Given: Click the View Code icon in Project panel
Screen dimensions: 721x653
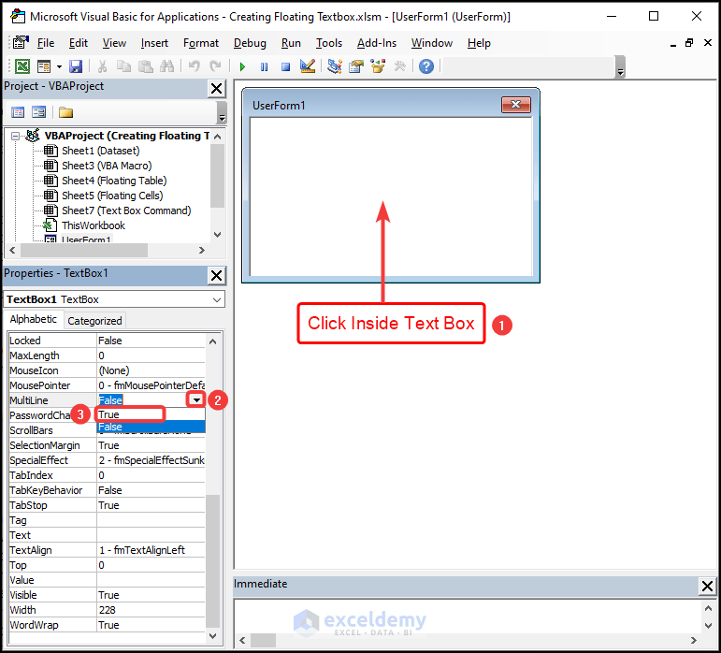Looking at the screenshot, I should point(18,112).
